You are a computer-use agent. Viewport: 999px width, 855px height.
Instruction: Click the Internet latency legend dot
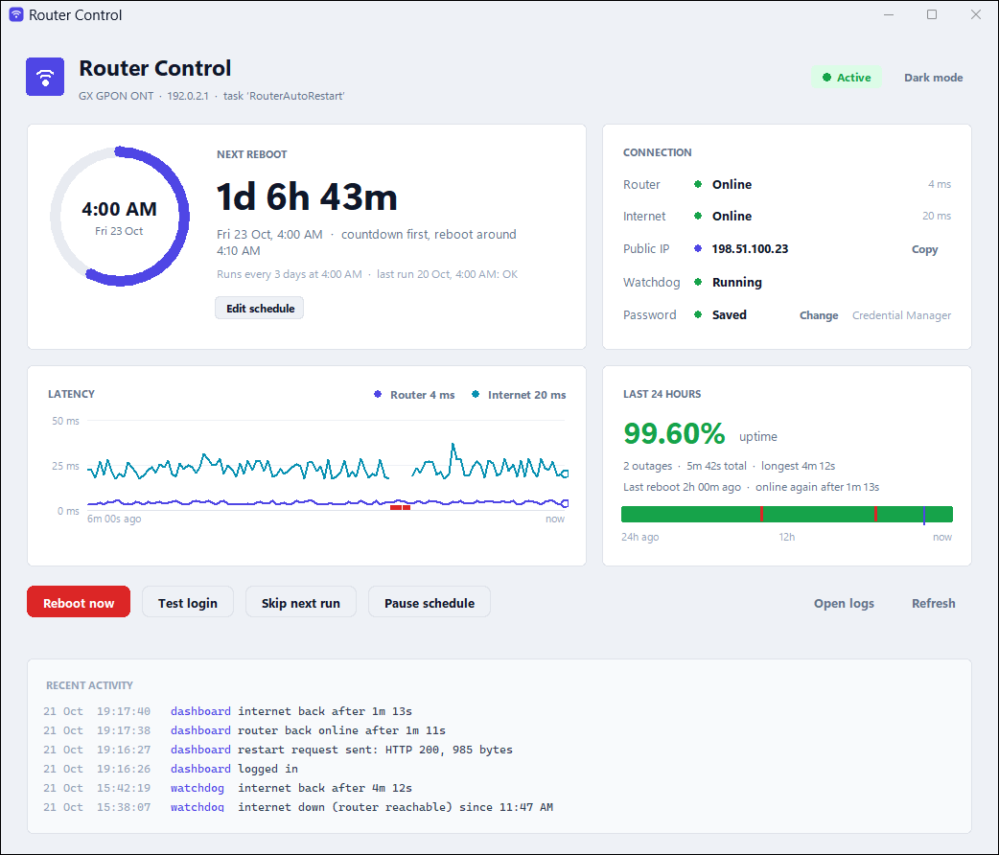[476, 394]
